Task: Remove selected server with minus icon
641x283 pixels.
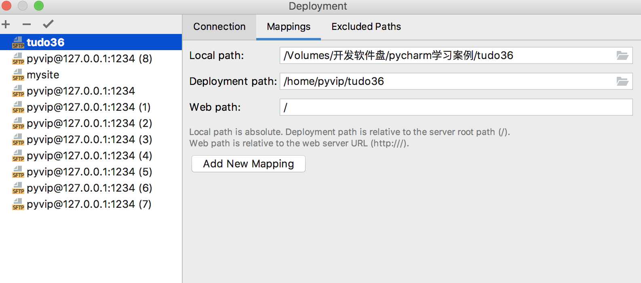Action: (x=27, y=24)
